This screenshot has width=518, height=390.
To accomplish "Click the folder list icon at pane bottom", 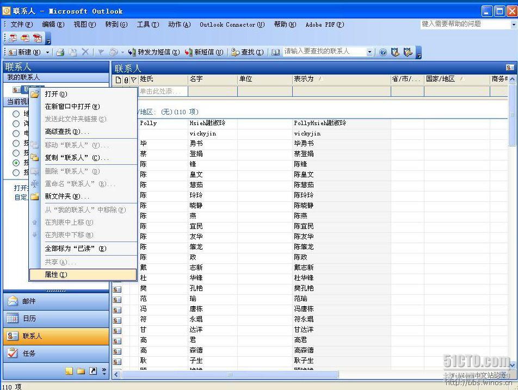I will (81, 371).
